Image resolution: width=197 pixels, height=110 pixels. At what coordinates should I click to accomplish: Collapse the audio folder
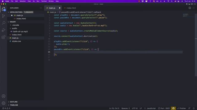pyautogui.click(x=14, y=28)
